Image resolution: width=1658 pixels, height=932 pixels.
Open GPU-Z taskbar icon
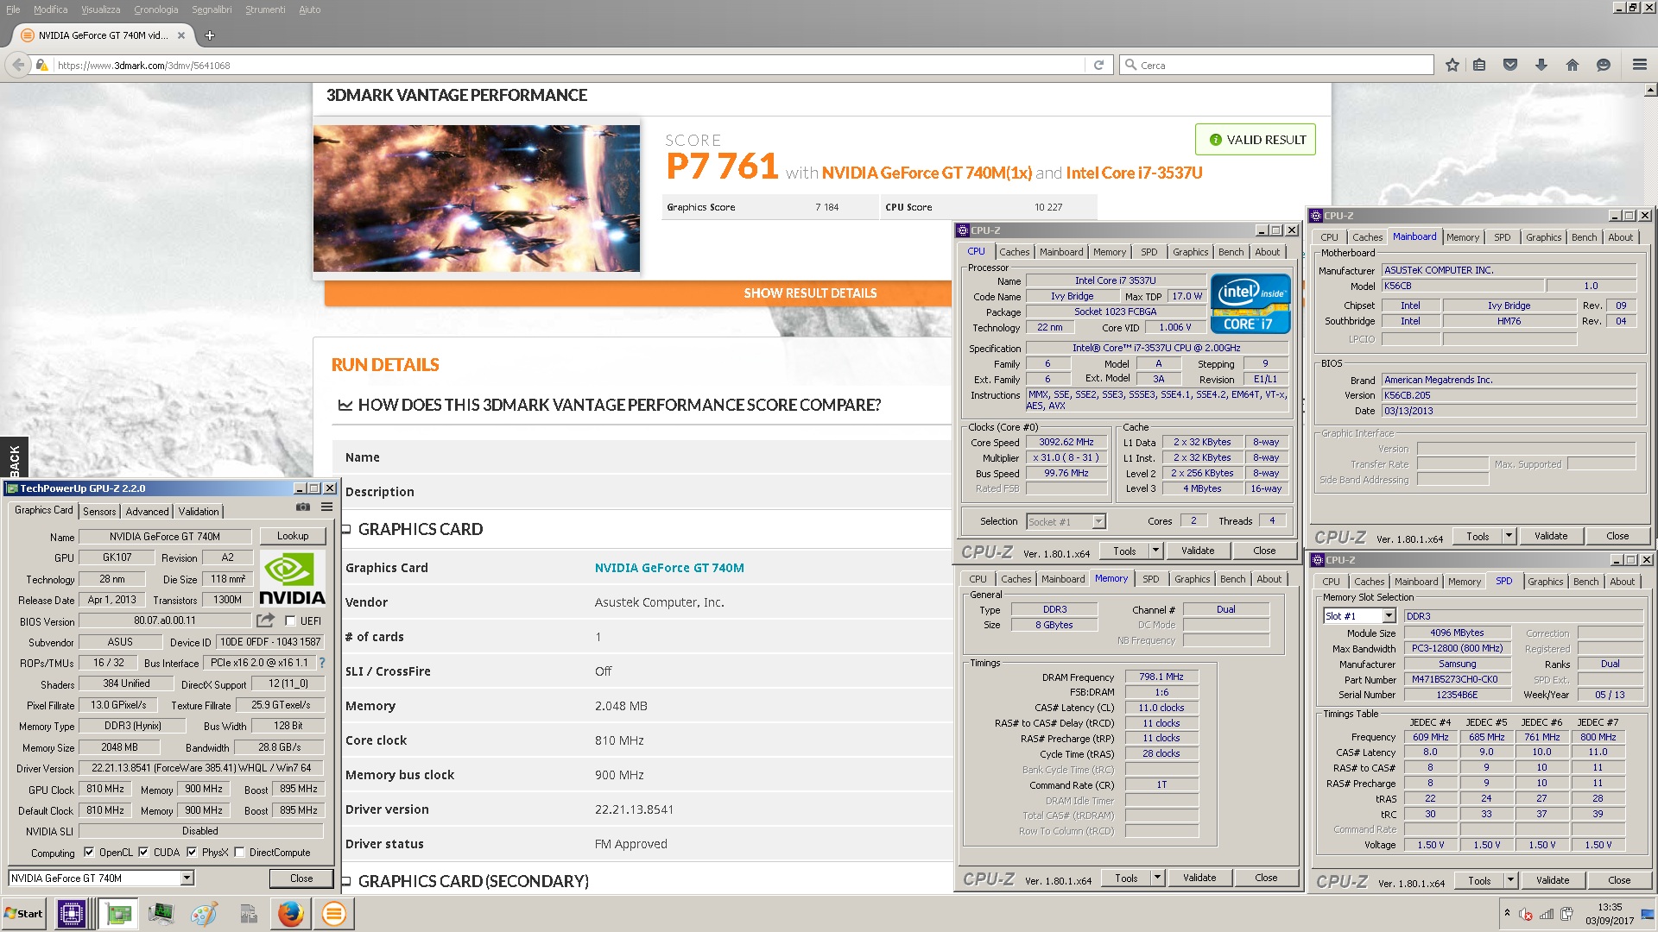(118, 913)
